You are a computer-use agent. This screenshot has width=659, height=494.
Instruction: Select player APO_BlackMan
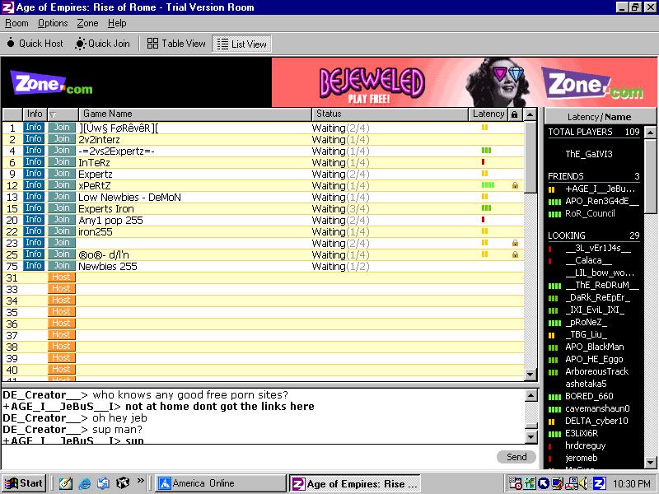[x=594, y=347]
